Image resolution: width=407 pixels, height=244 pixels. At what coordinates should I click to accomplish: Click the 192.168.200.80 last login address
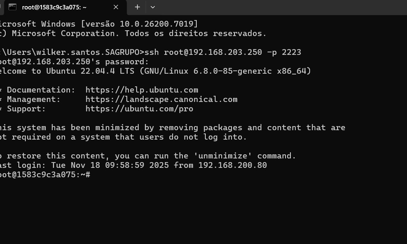pos(232,165)
